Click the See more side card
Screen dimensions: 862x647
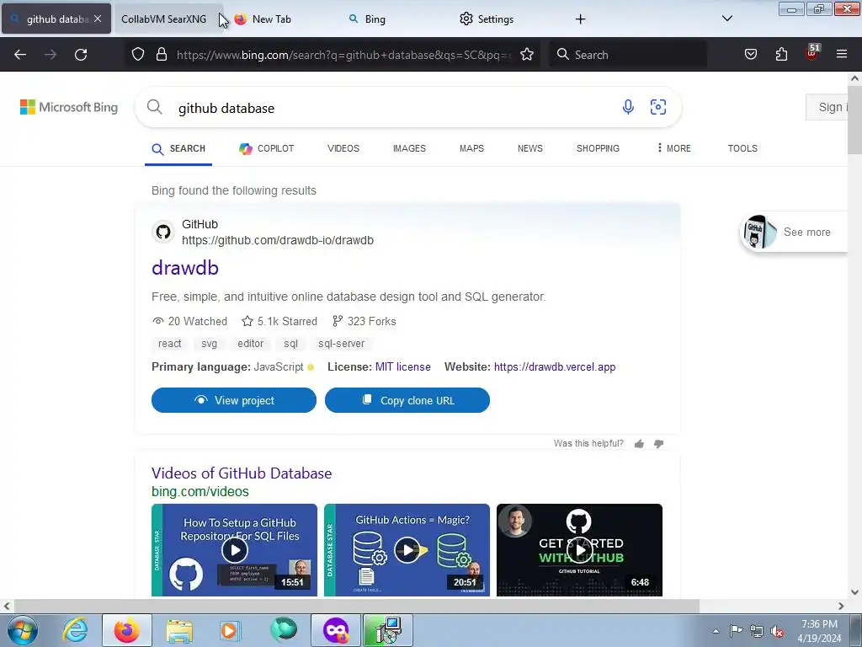795,233
